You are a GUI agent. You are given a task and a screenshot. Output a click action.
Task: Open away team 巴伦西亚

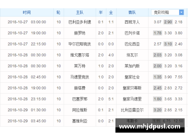(x=132, y=44)
